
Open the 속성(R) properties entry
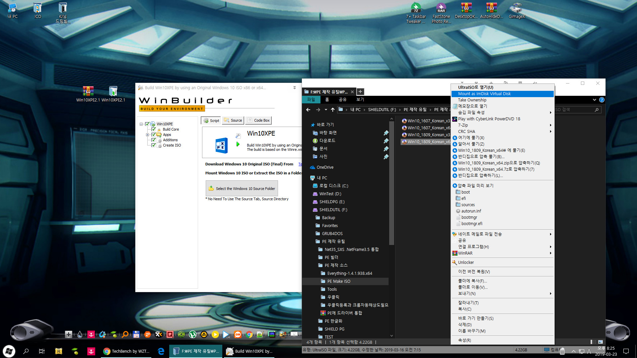(503, 340)
